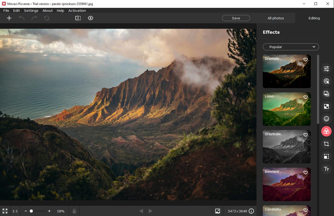Viewport: 334px width, 216px height.
Task: Open the before-and-after comparison view
Action: [x=78, y=18]
